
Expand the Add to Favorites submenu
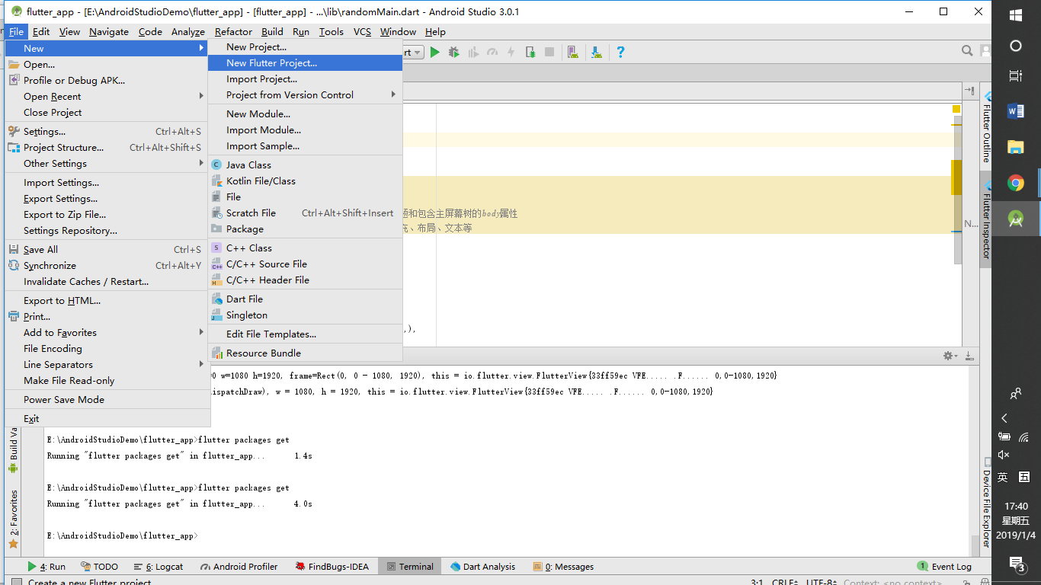pos(107,332)
